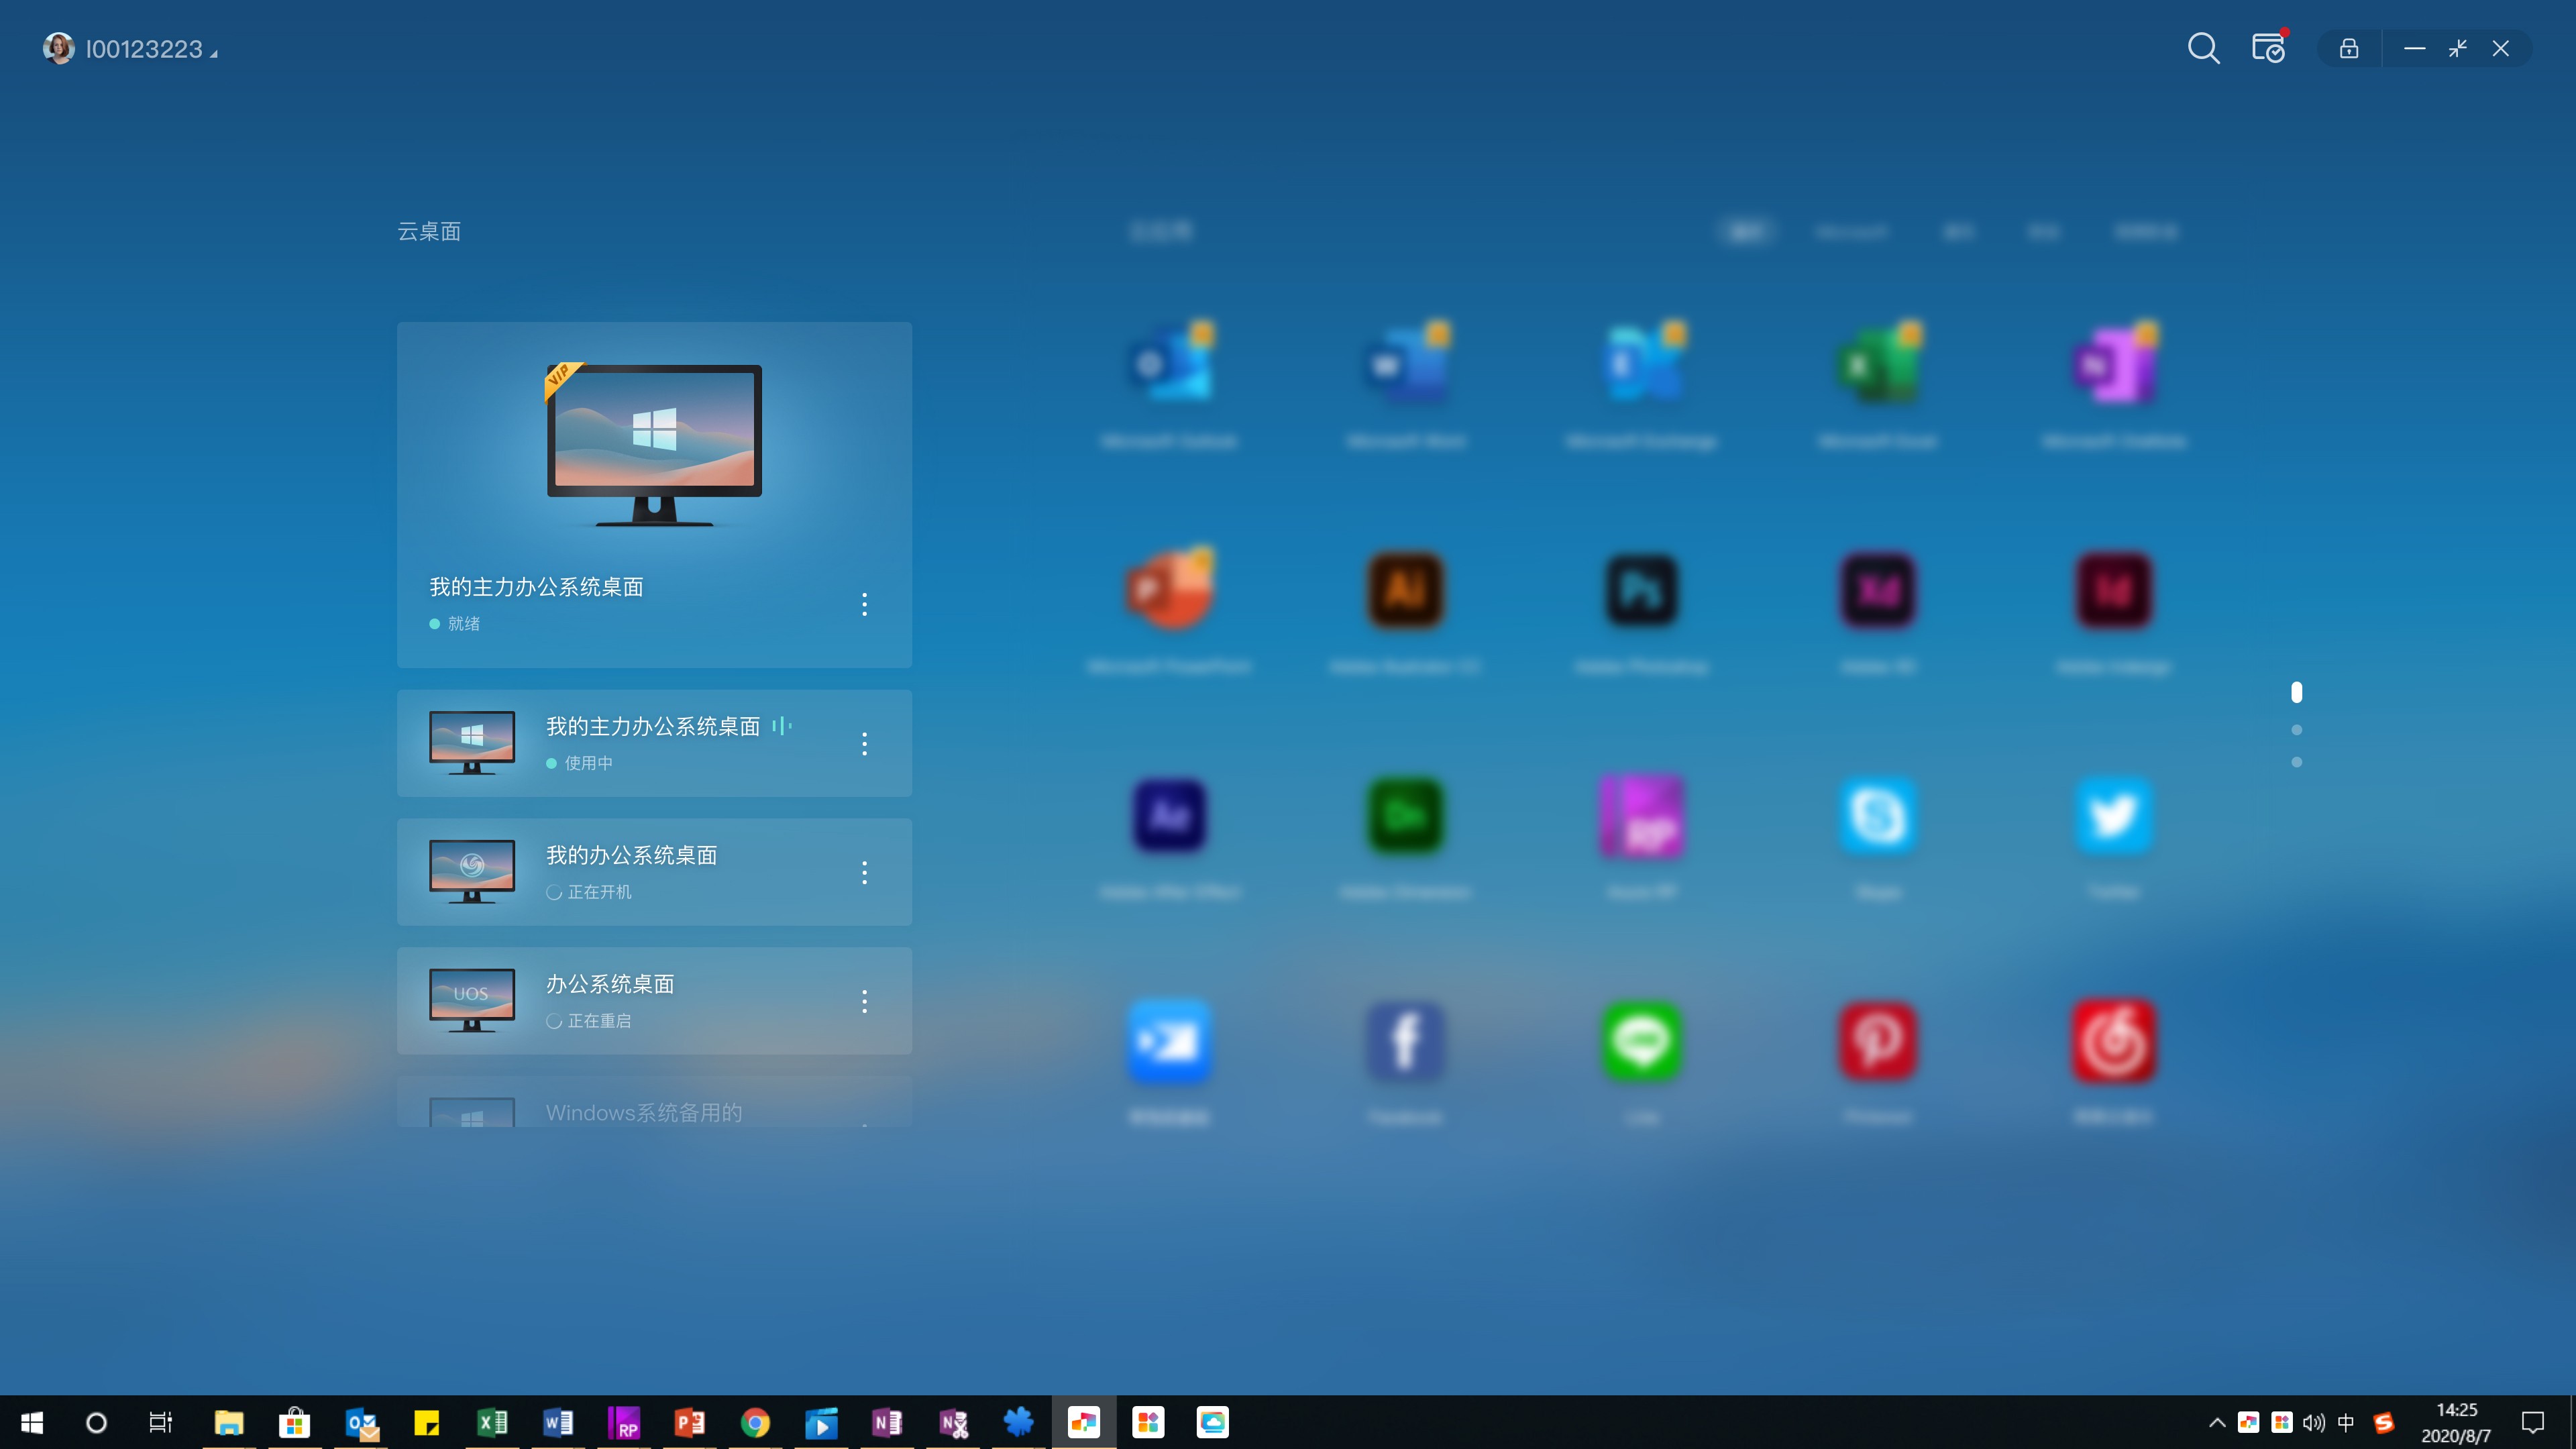Screen dimensions: 2576x1449
Task: Open more options for ready 我的主力办公系统桌面
Action: tap(865, 604)
